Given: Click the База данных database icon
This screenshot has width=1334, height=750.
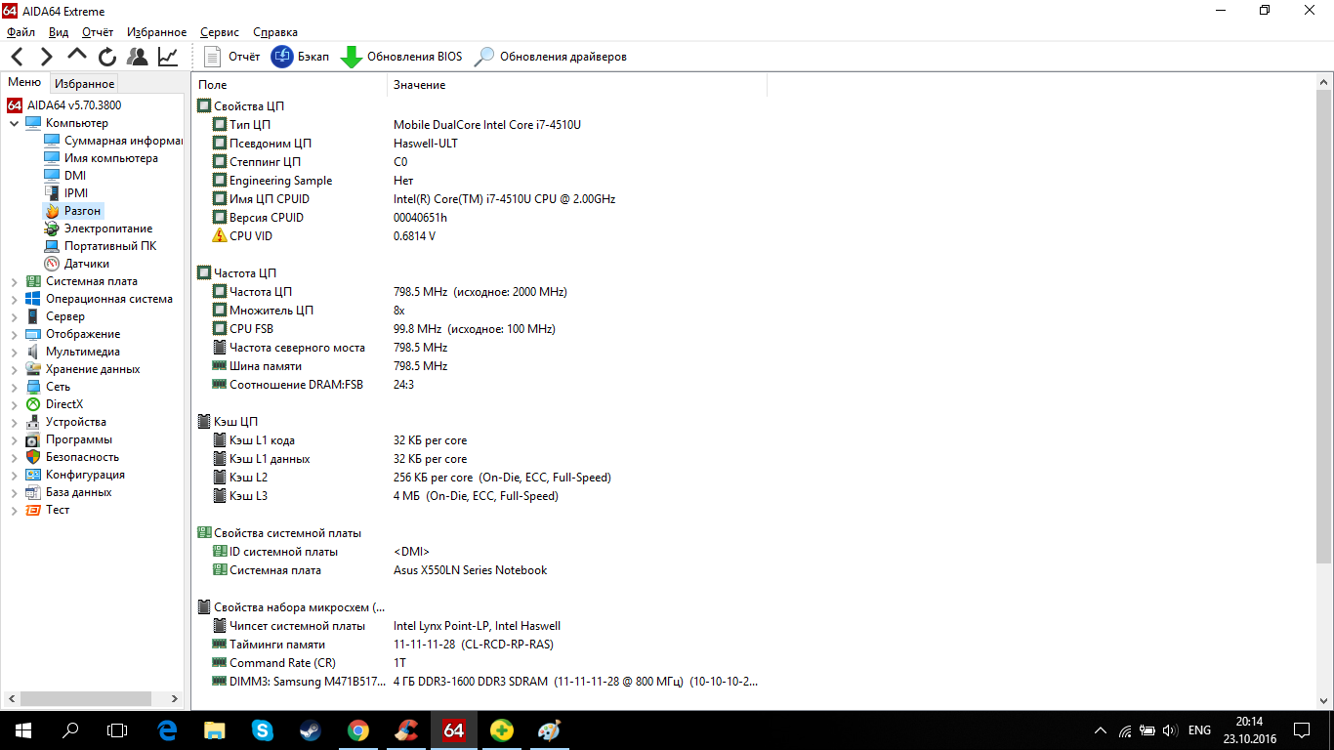Looking at the screenshot, I should pyautogui.click(x=33, y=492).
